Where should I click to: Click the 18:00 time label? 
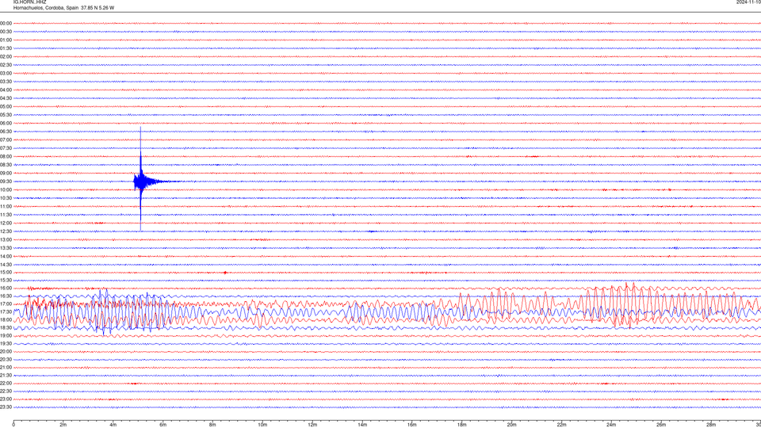coord(6,319)
